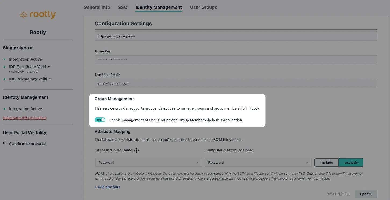Click the IDP Private Key Valid label
390x200 pixels.
pos(28,79)
